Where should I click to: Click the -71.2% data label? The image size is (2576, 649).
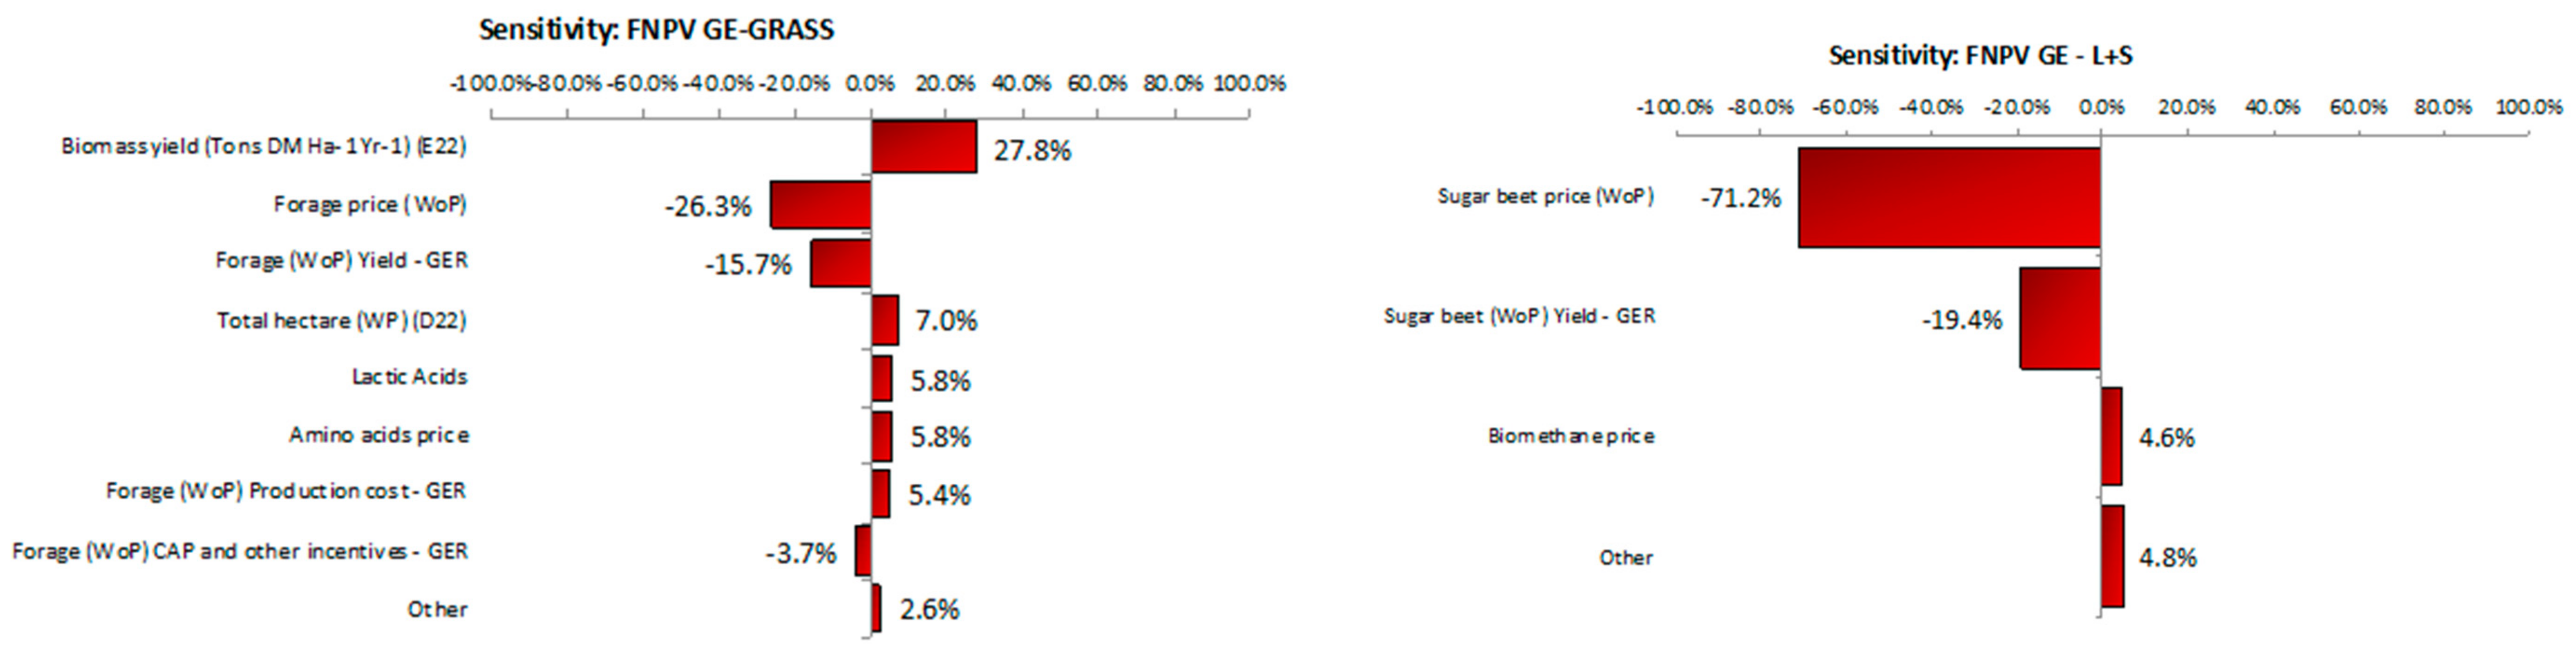[x=1741, y=198]
